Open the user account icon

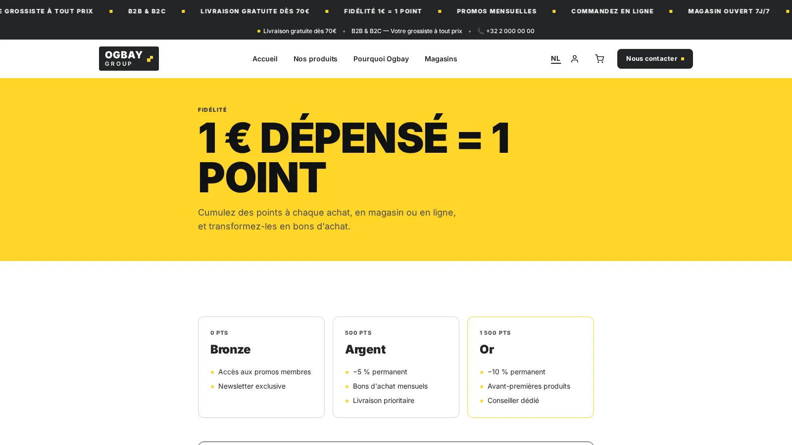pyautogui.click(x=575, y=59)
